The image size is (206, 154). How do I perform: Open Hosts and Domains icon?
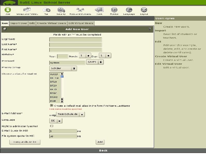80,10
